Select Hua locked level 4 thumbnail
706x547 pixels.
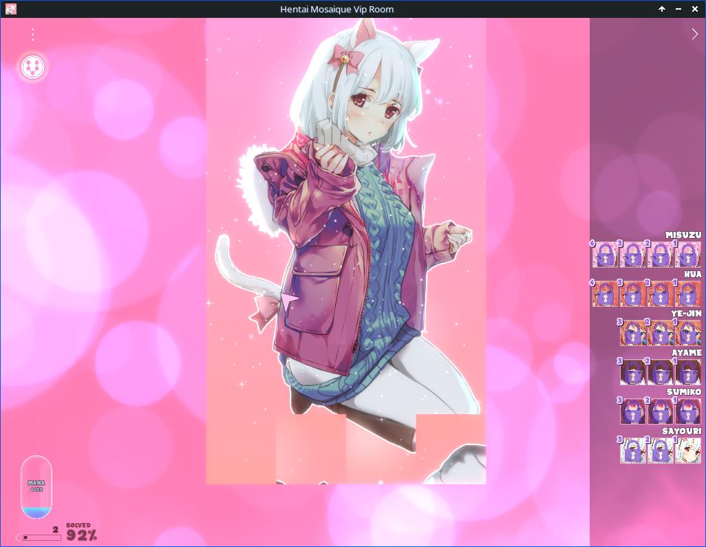coord(605,294)
